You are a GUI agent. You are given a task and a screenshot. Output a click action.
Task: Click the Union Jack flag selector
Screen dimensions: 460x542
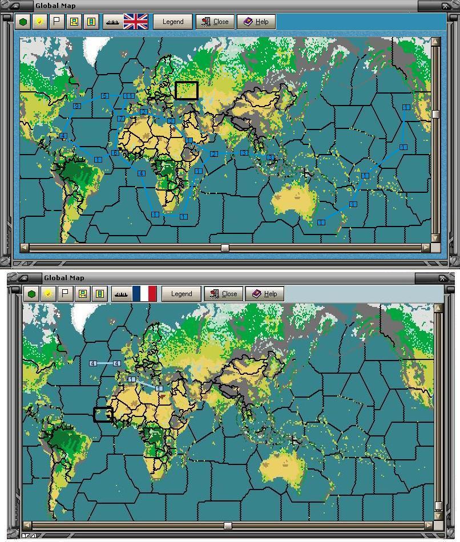click(x=136, y=22)
